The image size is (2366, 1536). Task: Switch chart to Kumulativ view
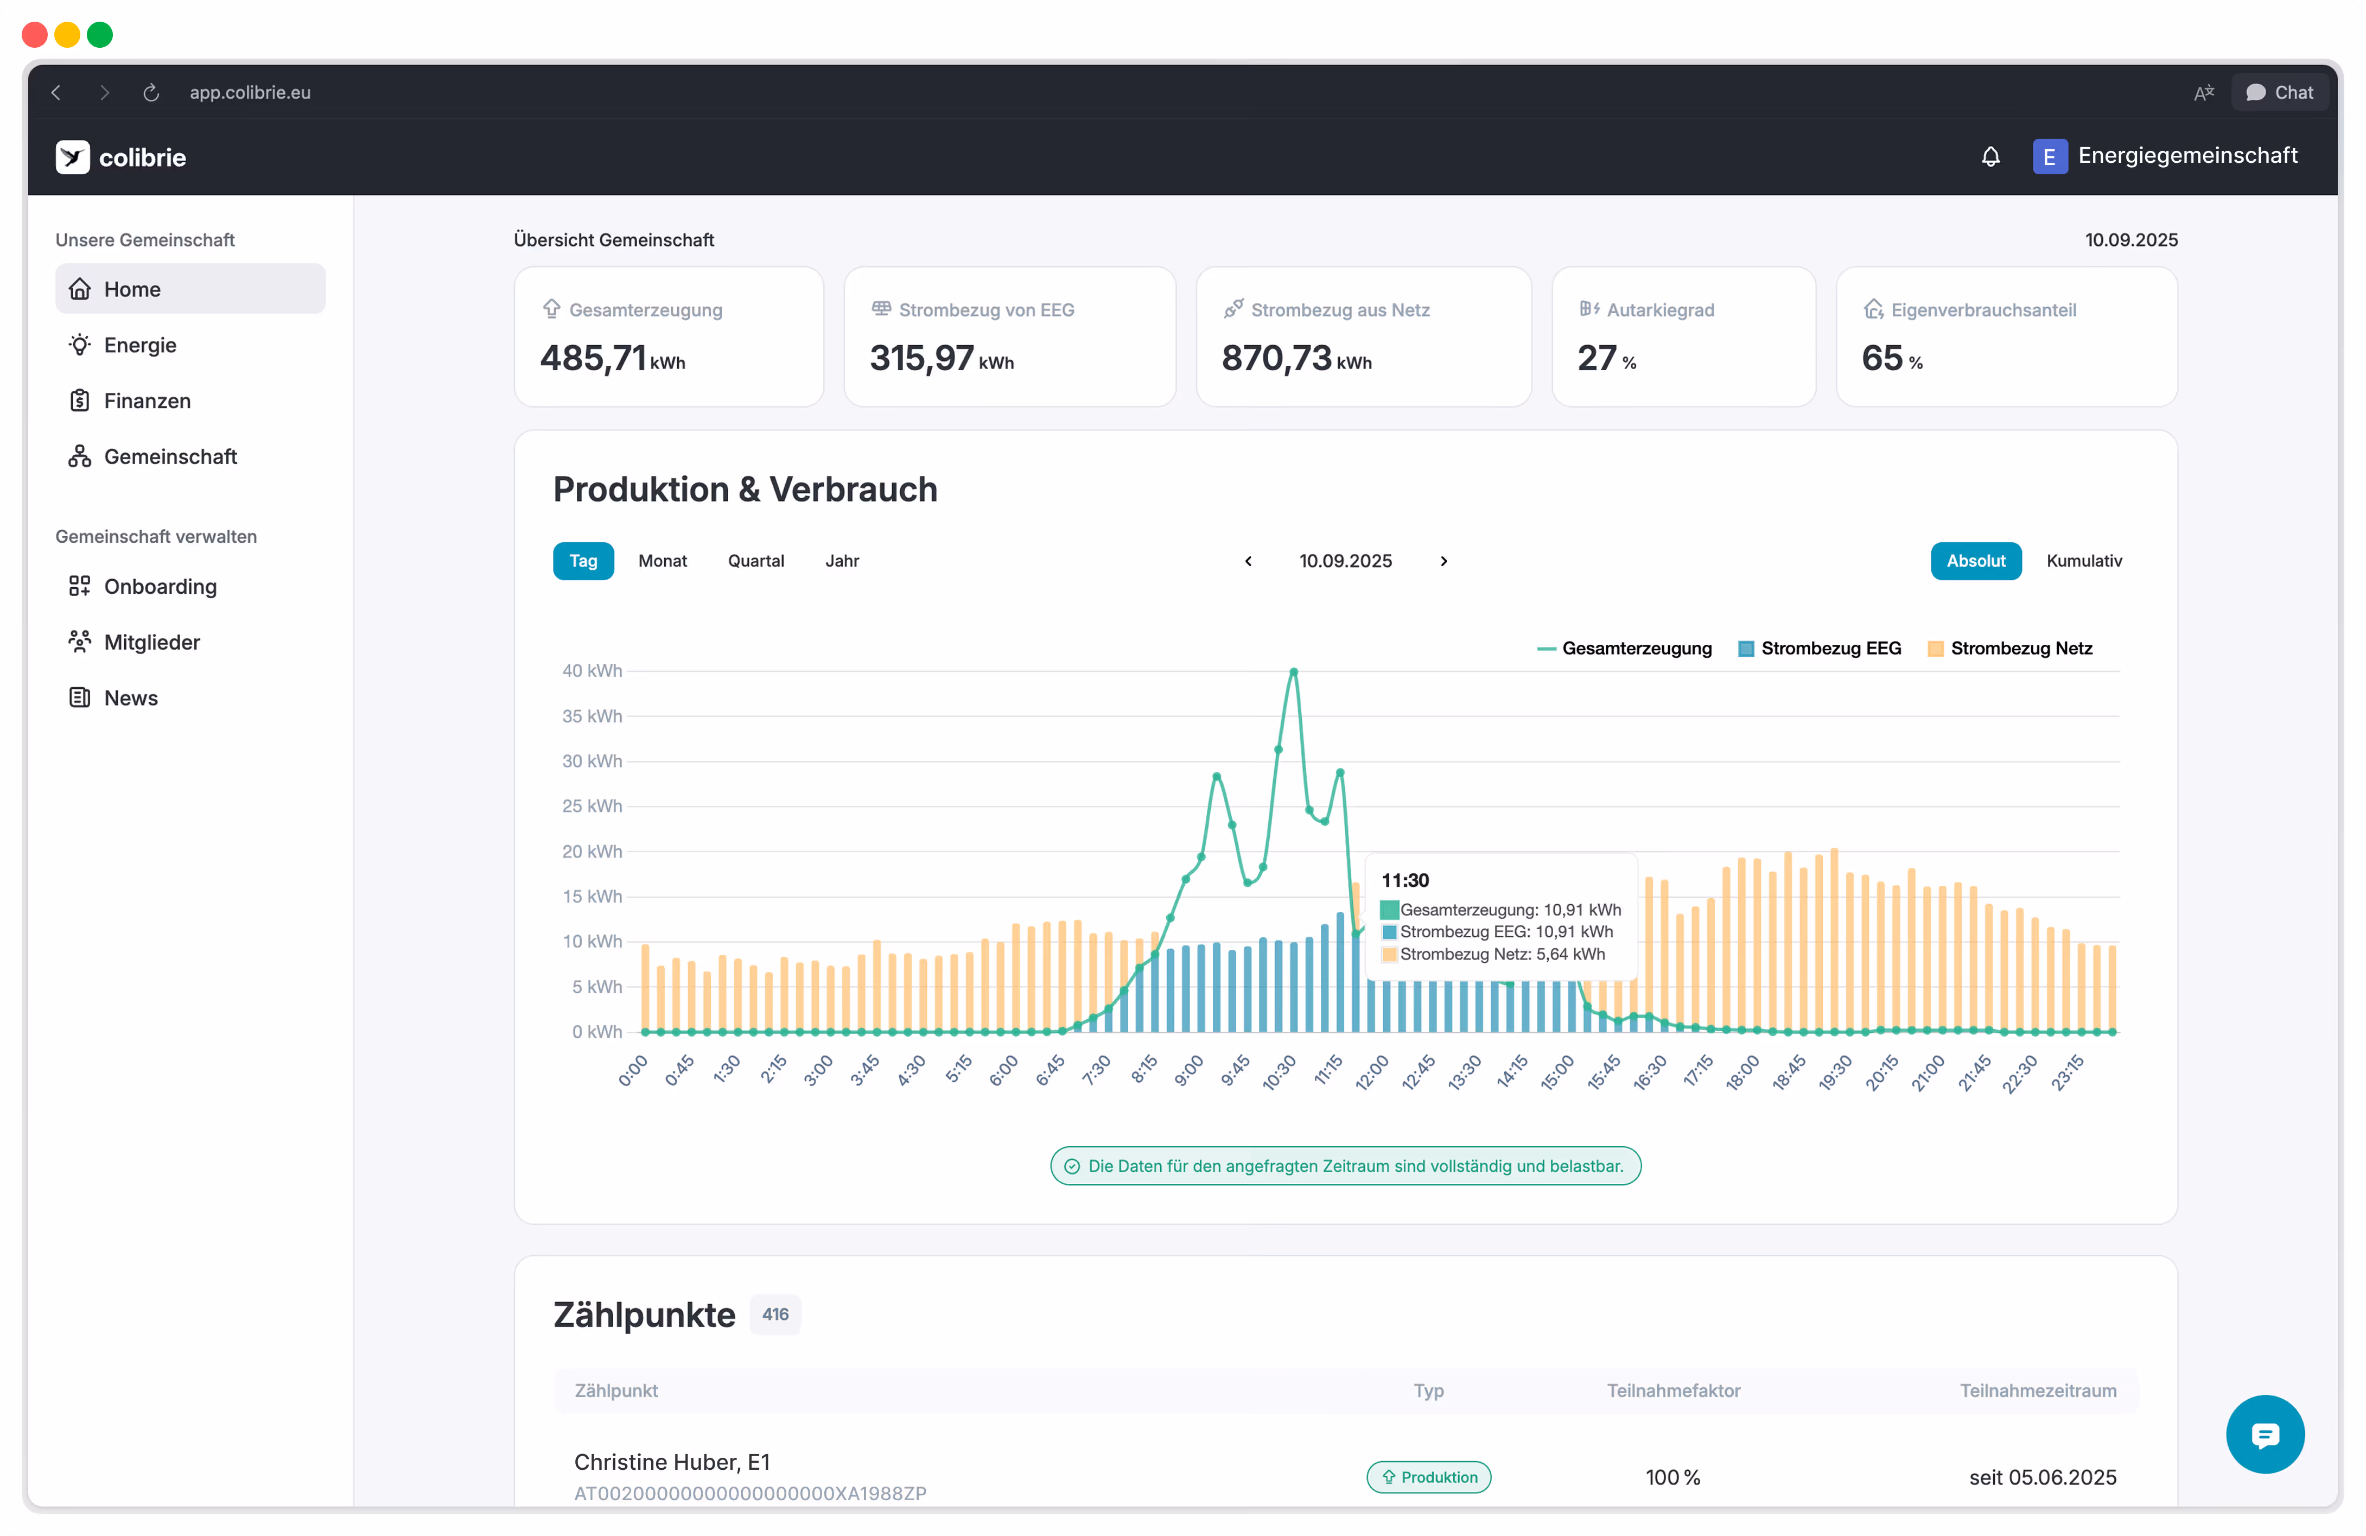[2084, 560]
